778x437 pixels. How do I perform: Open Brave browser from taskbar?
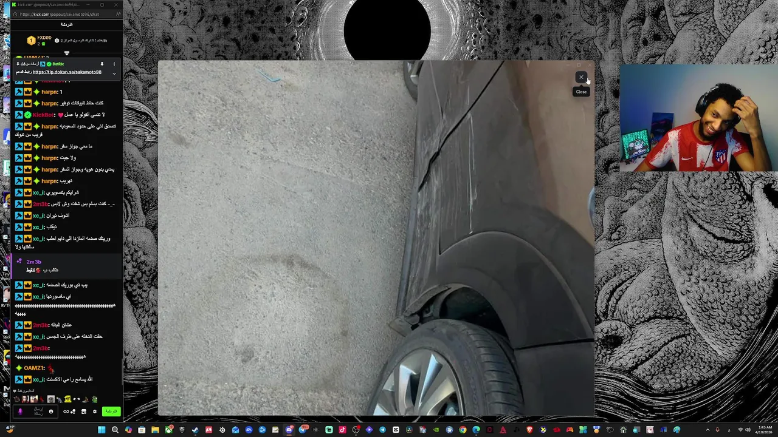pyautogui.click(x=529, y=430)
